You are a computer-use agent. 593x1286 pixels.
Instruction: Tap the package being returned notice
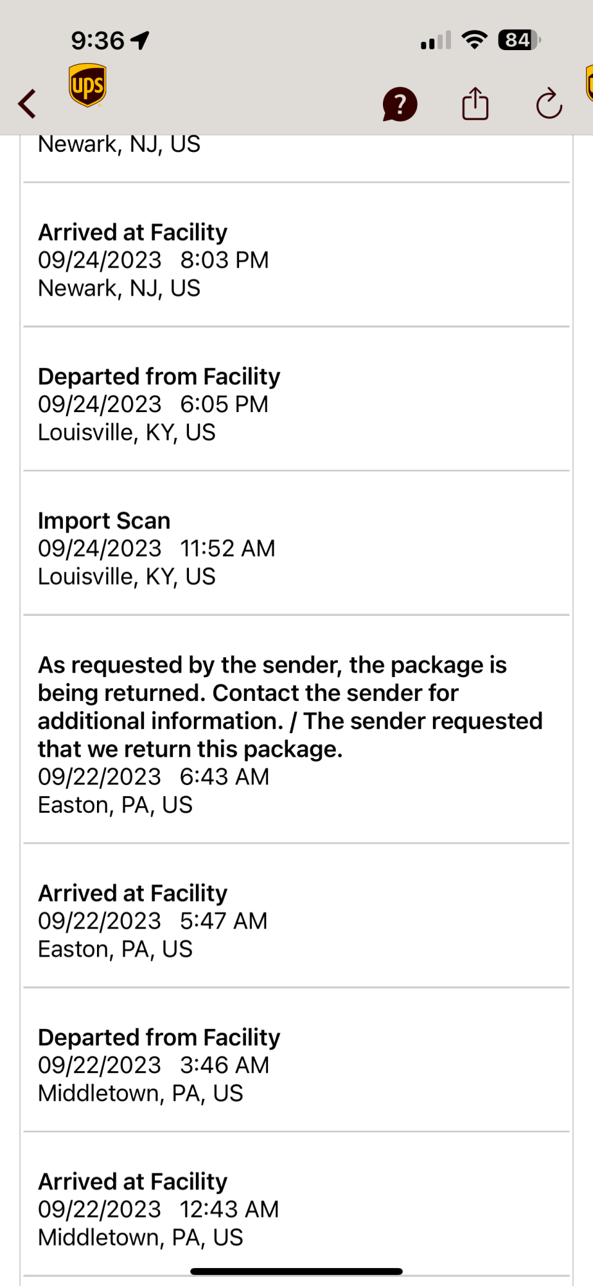297,729
